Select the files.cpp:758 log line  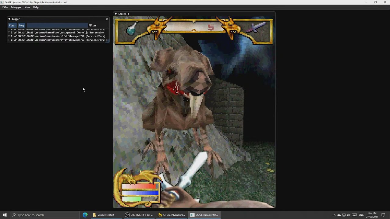point(57,36)
